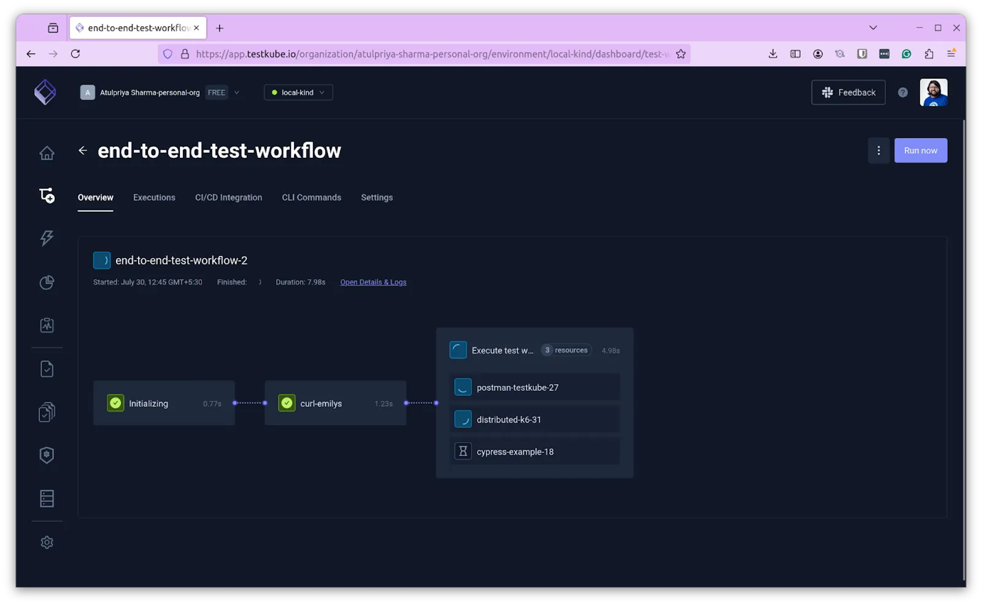The width and height of the screenshot is (982, 605).
Task: Open the Test Suites stacked-documents icon
Action: pyautogui.click(x=46, y=412)
